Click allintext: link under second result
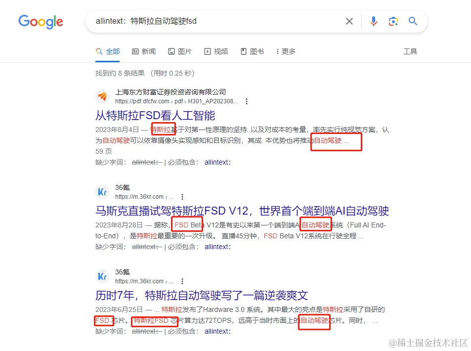 (x=218, y=247)
